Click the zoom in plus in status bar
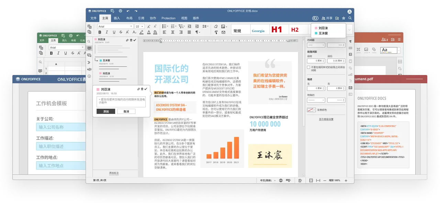 tap(346, 180)
